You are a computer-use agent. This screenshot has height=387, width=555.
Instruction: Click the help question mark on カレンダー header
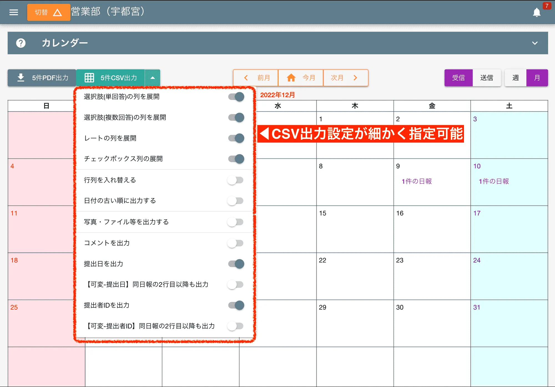click(x=21, y=43)
